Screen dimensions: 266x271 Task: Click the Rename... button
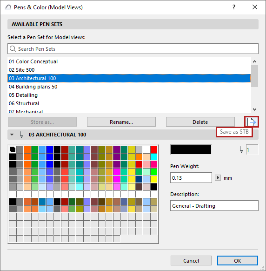(x=121, y=122)
